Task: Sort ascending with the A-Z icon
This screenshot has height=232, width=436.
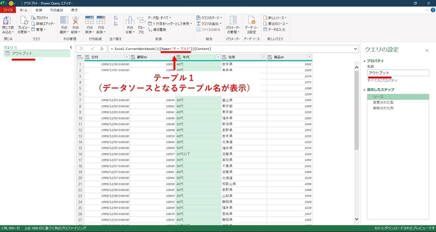Action: tap(116, 17)
